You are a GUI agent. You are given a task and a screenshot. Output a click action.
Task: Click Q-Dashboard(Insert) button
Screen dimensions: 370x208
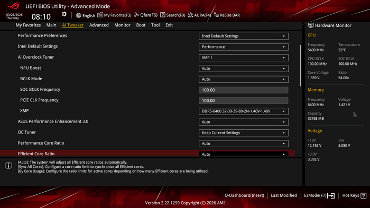244,195
